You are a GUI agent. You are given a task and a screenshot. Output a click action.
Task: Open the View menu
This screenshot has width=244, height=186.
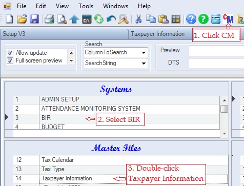(62, 6)
